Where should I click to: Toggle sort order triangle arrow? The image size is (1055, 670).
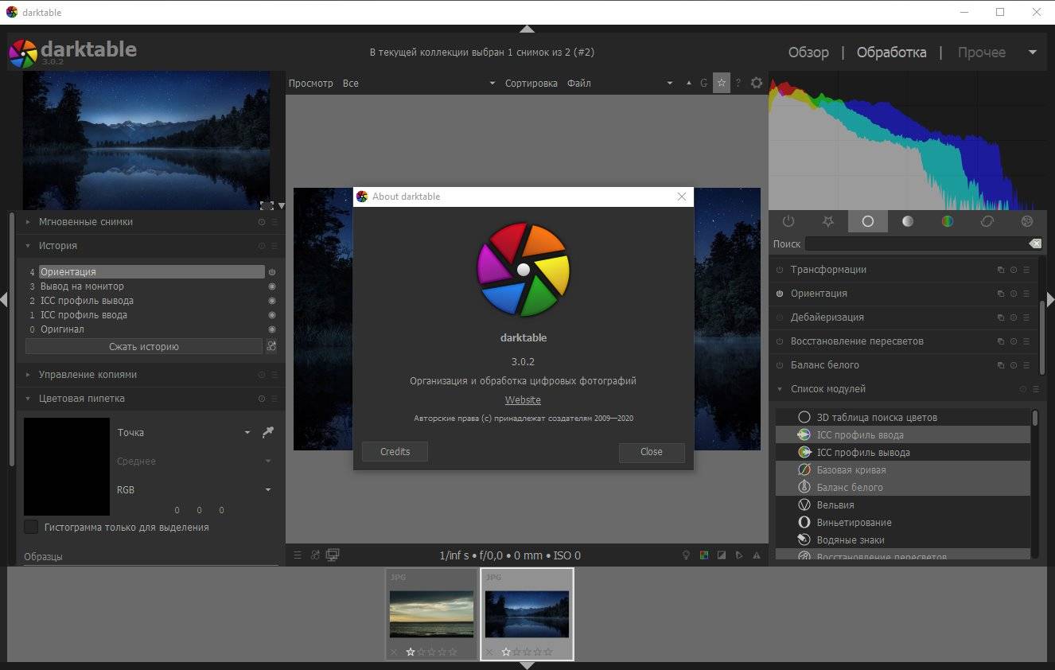689,83
